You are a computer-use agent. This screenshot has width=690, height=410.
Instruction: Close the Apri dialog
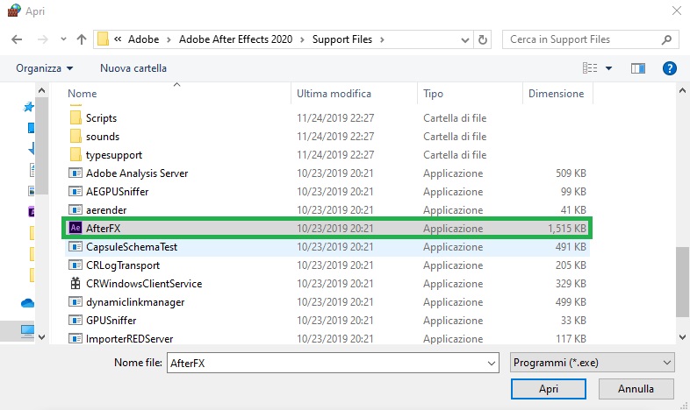click(677, 11)
